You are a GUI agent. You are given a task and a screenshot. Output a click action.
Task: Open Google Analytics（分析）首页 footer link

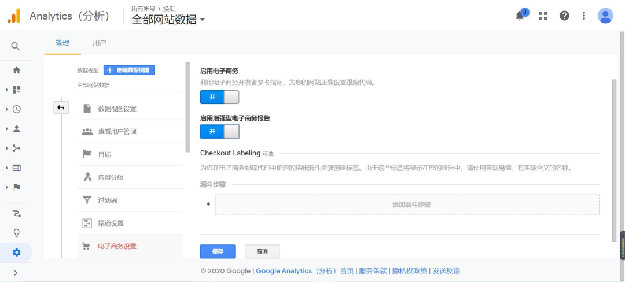(x=304, y=271)
